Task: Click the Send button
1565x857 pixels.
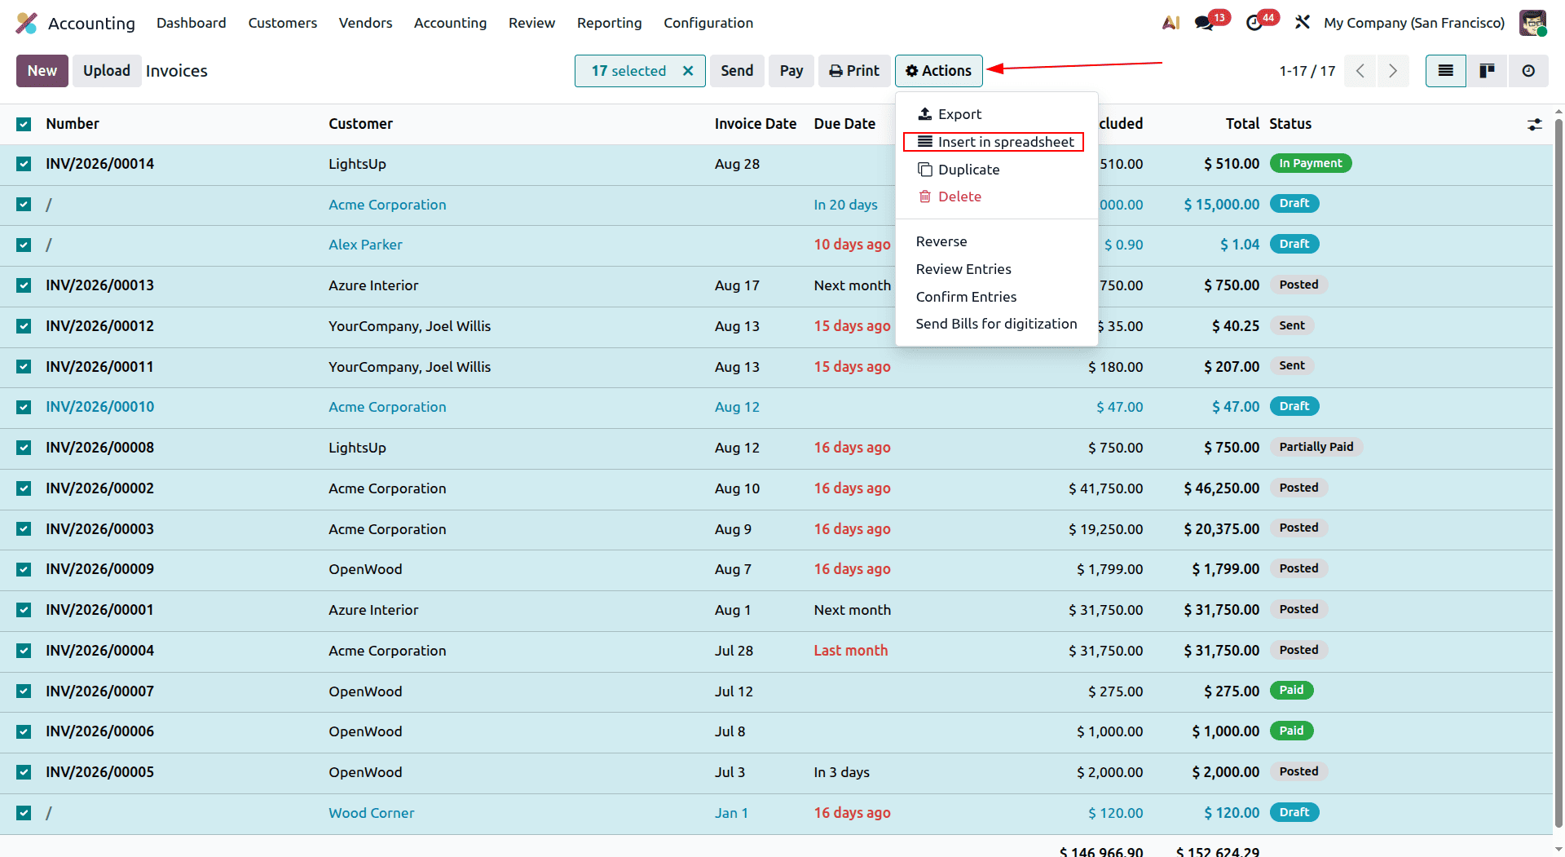Action: (737, 71)
